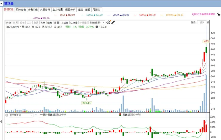Toggle the 分價量 overlay

pos(83,23)
